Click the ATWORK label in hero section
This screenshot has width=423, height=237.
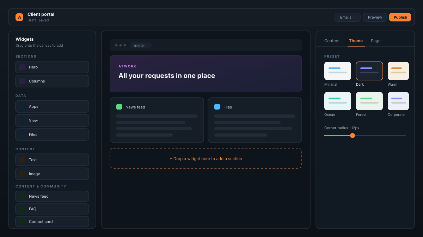127,66
